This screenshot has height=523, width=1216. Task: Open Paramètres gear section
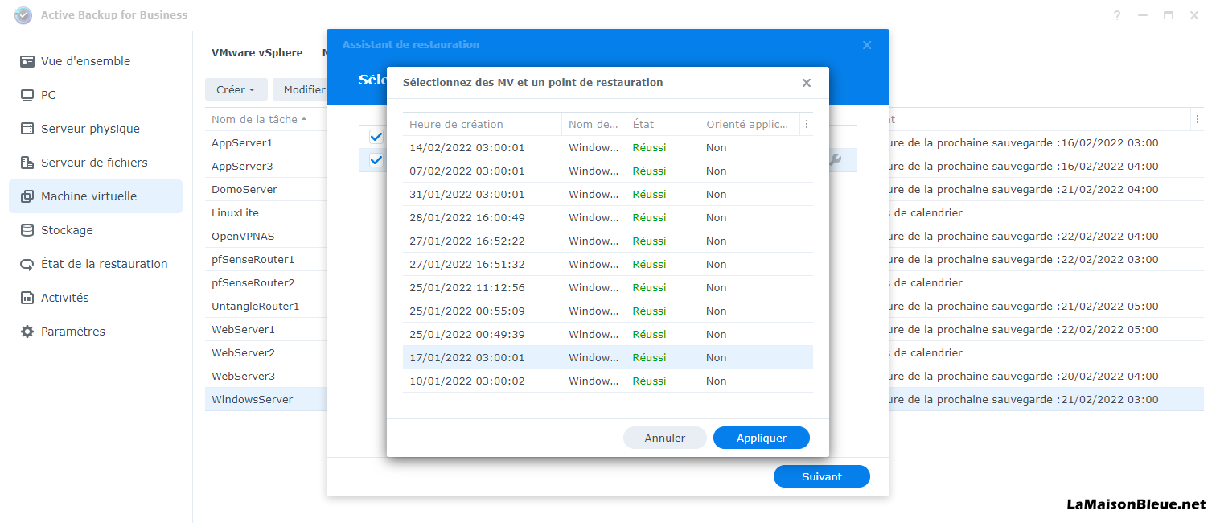[x=96, y=332]
